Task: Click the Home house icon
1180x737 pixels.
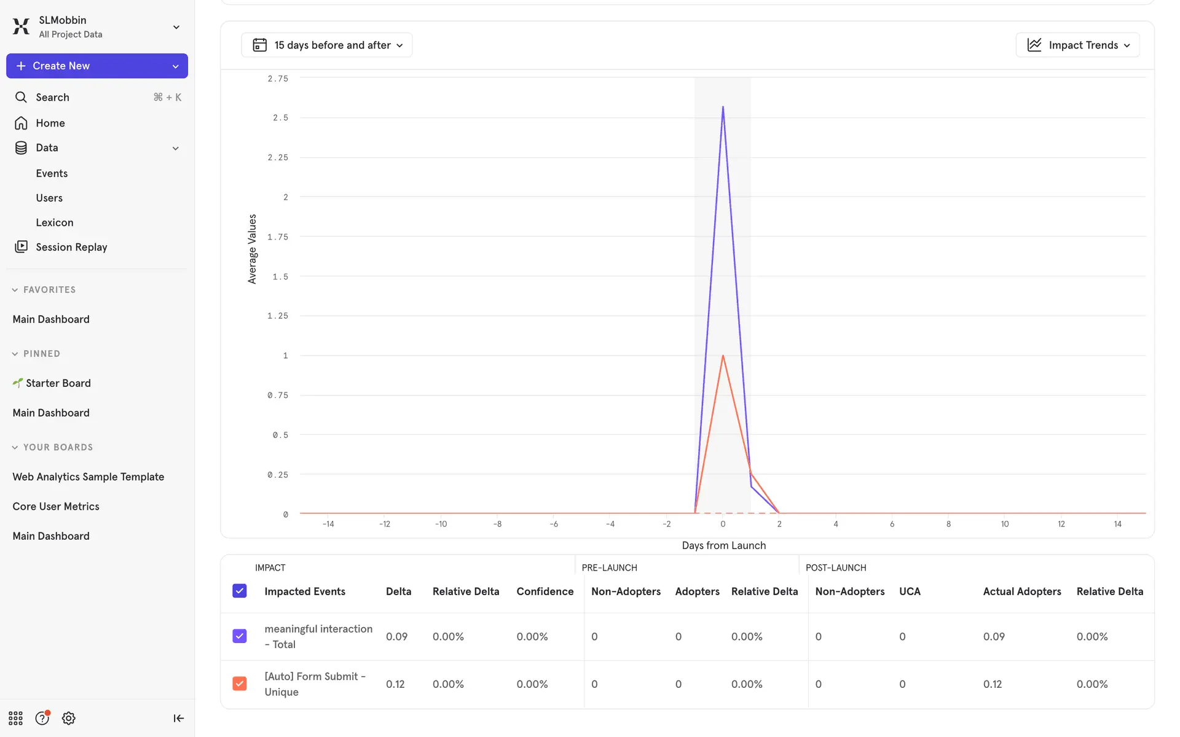Action: pyautogui.click(x=21, y=123)
